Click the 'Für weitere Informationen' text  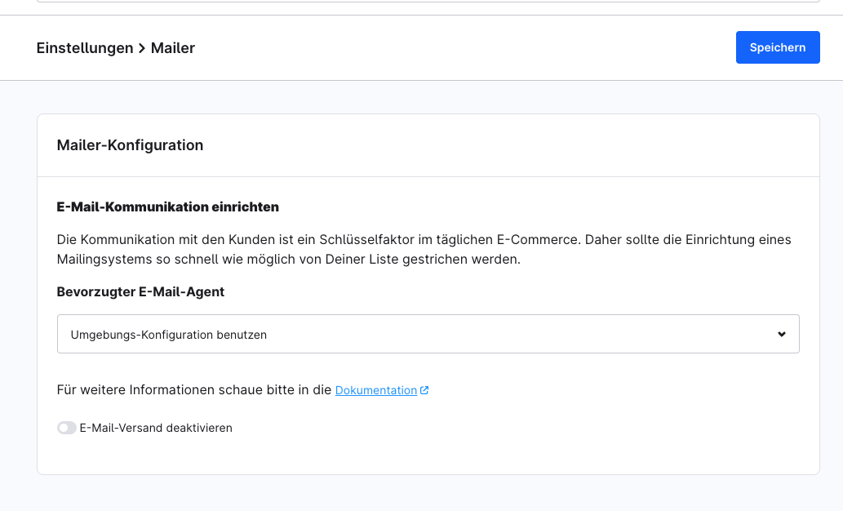(194, 390)
